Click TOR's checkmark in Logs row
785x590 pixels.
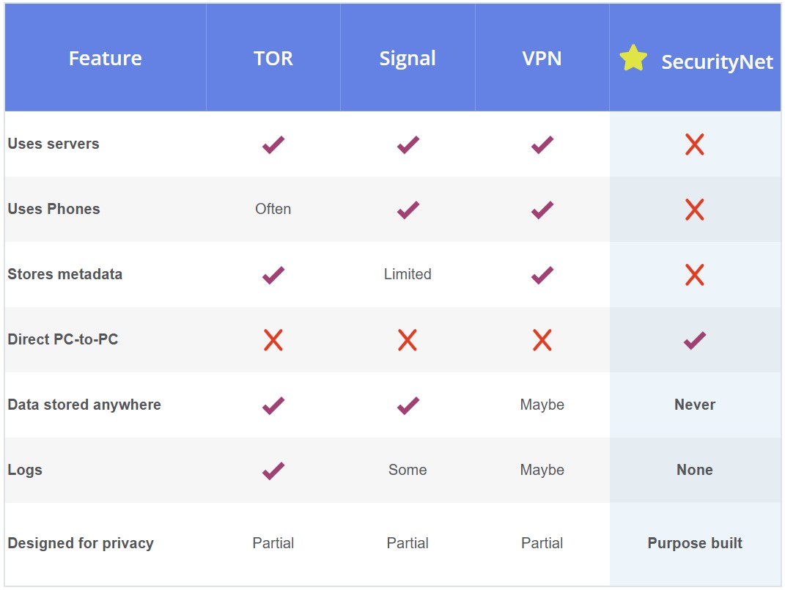[x=273, y=471]
